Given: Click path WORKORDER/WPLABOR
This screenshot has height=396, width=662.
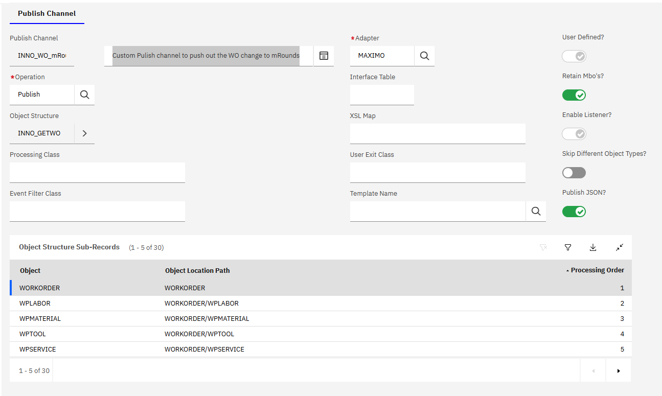Looking at the screenshot, I should (x=201, y=304).
